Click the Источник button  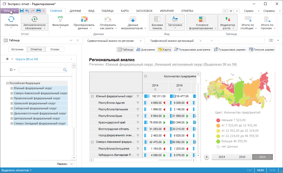tap(18, 49)
